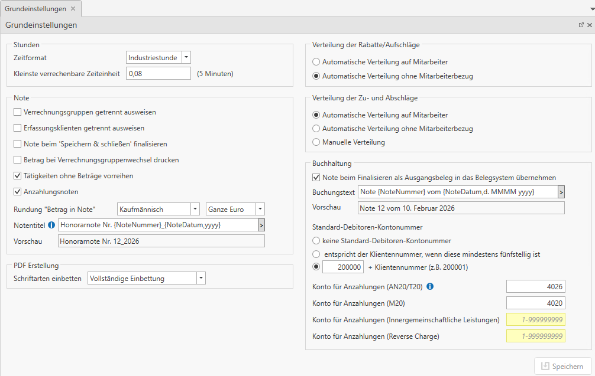Open the tab list arrow at top right
Image resolution: width=595 pixels, height=376 pixels.
590,9
